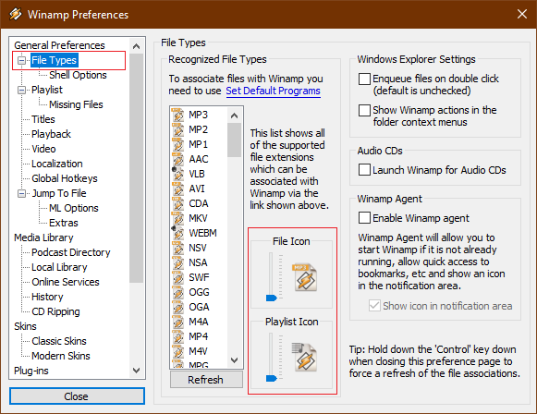Toggle Enable Winamp agent checkbox

[x=364, y=218]
